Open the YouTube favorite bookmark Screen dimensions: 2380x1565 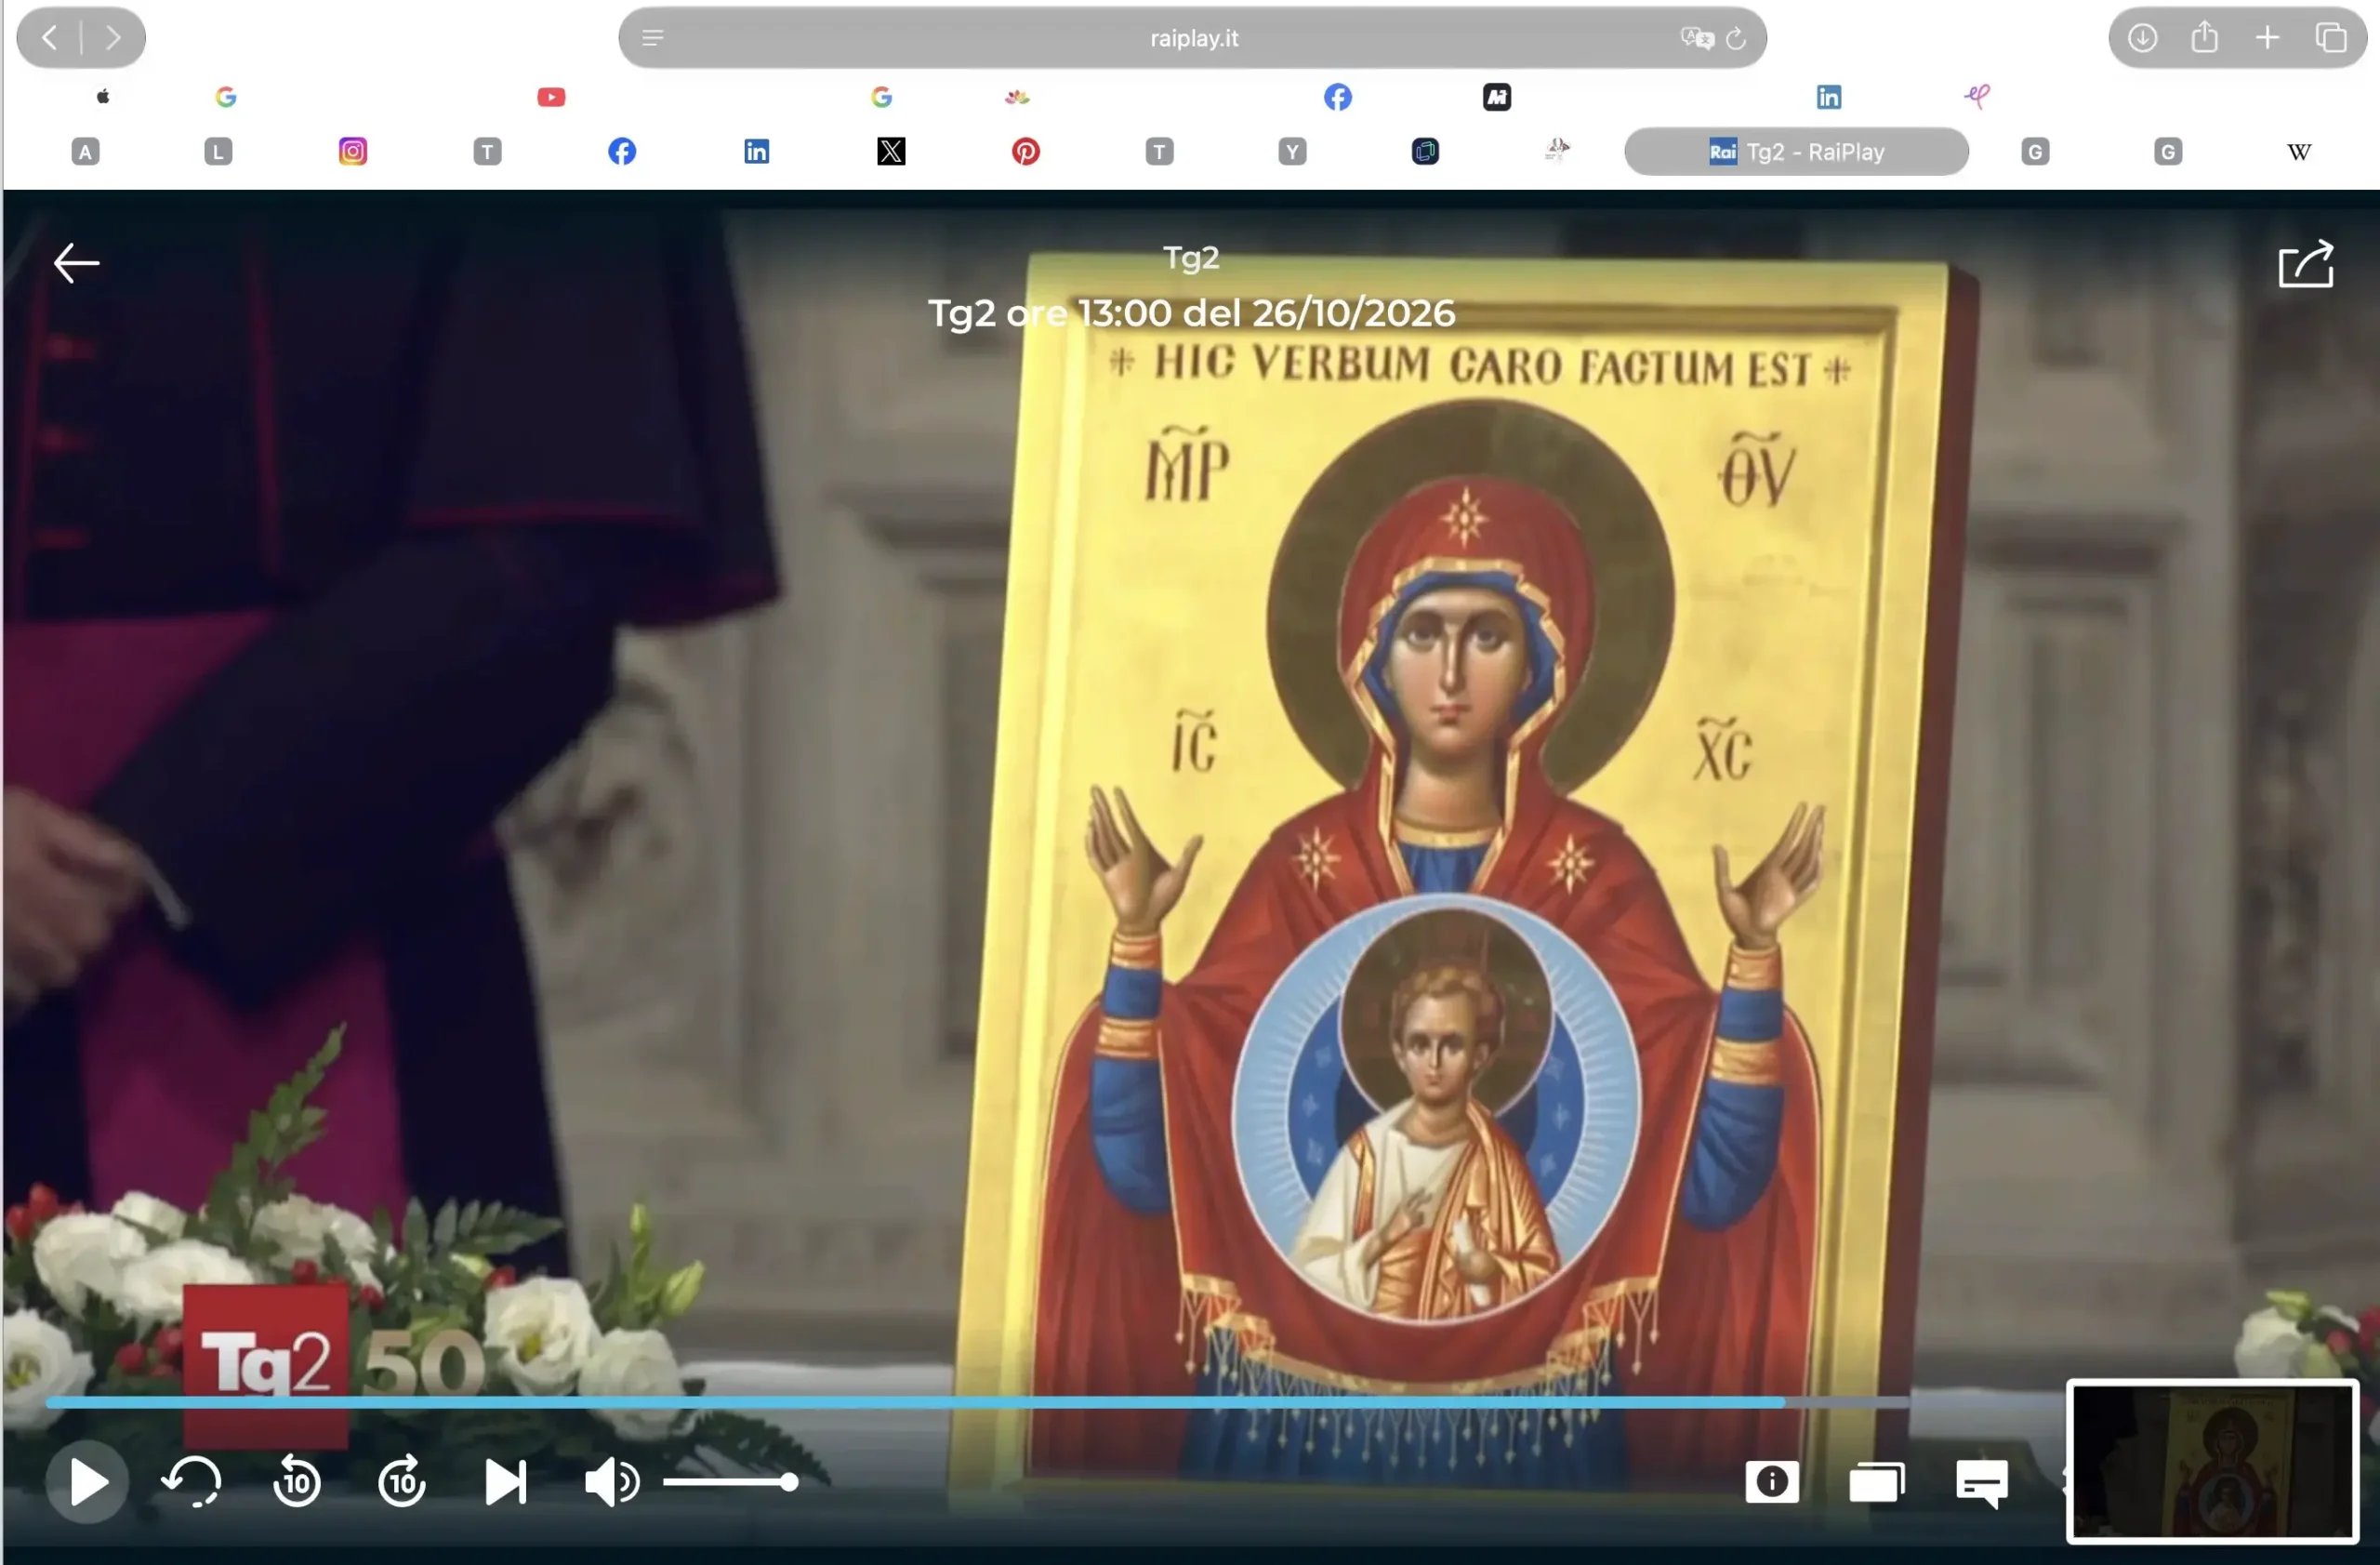pyautogui.click(x=551, y=97)
